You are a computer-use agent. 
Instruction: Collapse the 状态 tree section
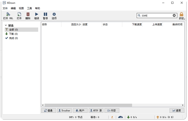(x=6, y=25)
